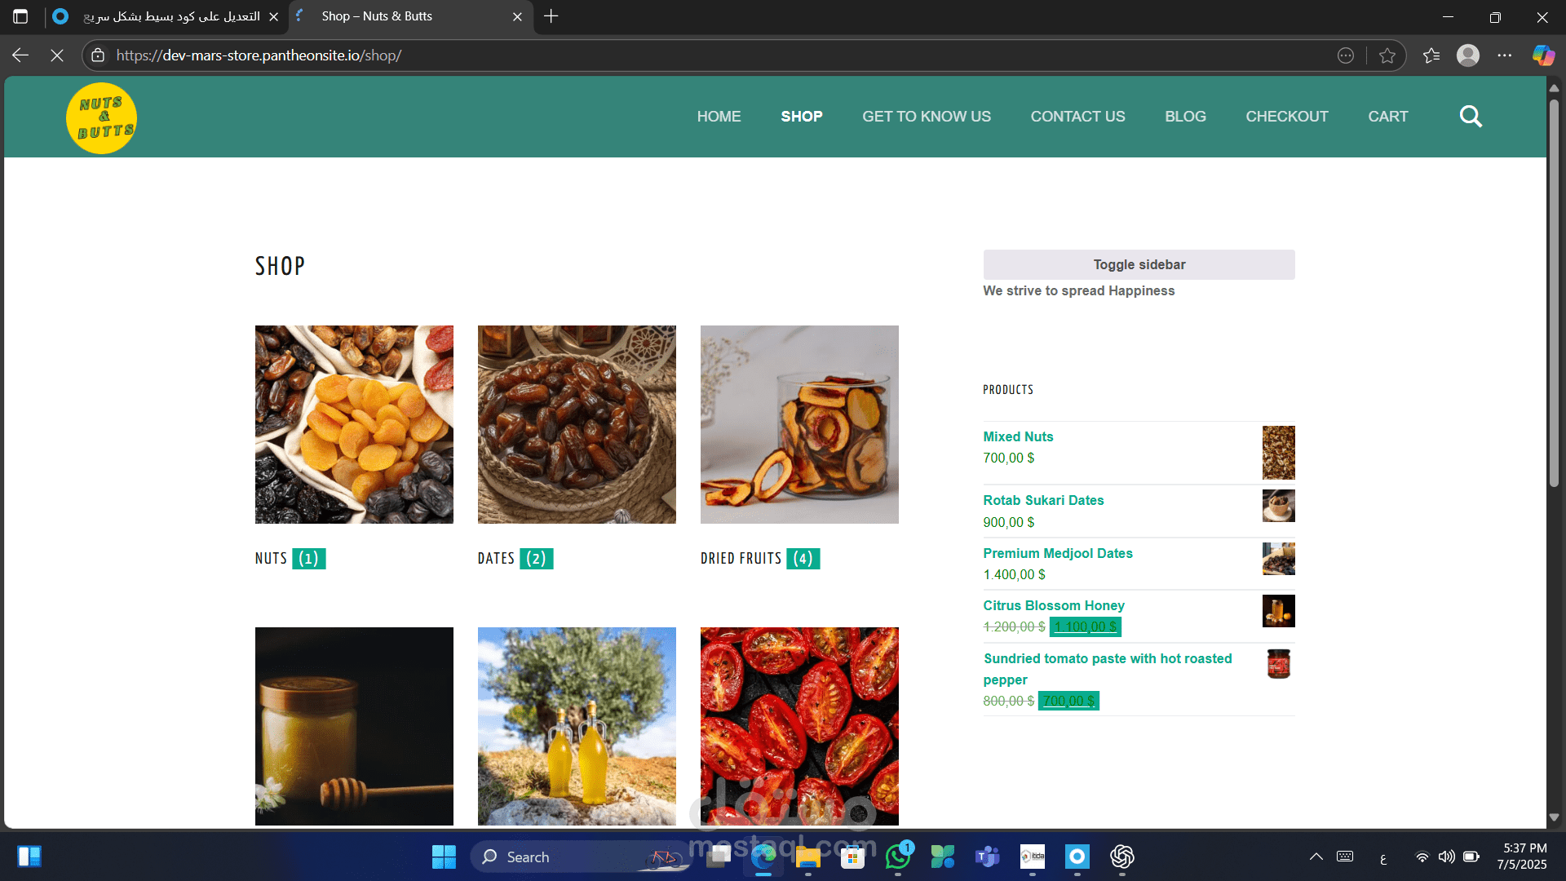Open browser Settings and more menu
This screenshot has height=881, width=1566.
[x=1505, y=55]
